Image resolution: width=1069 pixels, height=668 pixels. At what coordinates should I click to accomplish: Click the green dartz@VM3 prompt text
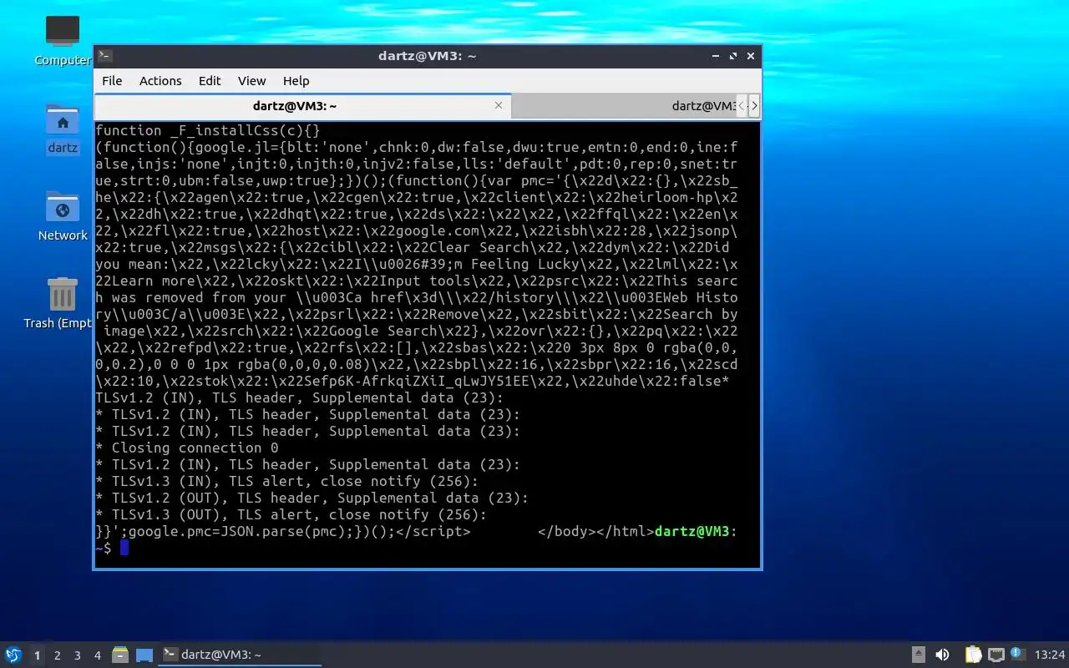[692, 531]
